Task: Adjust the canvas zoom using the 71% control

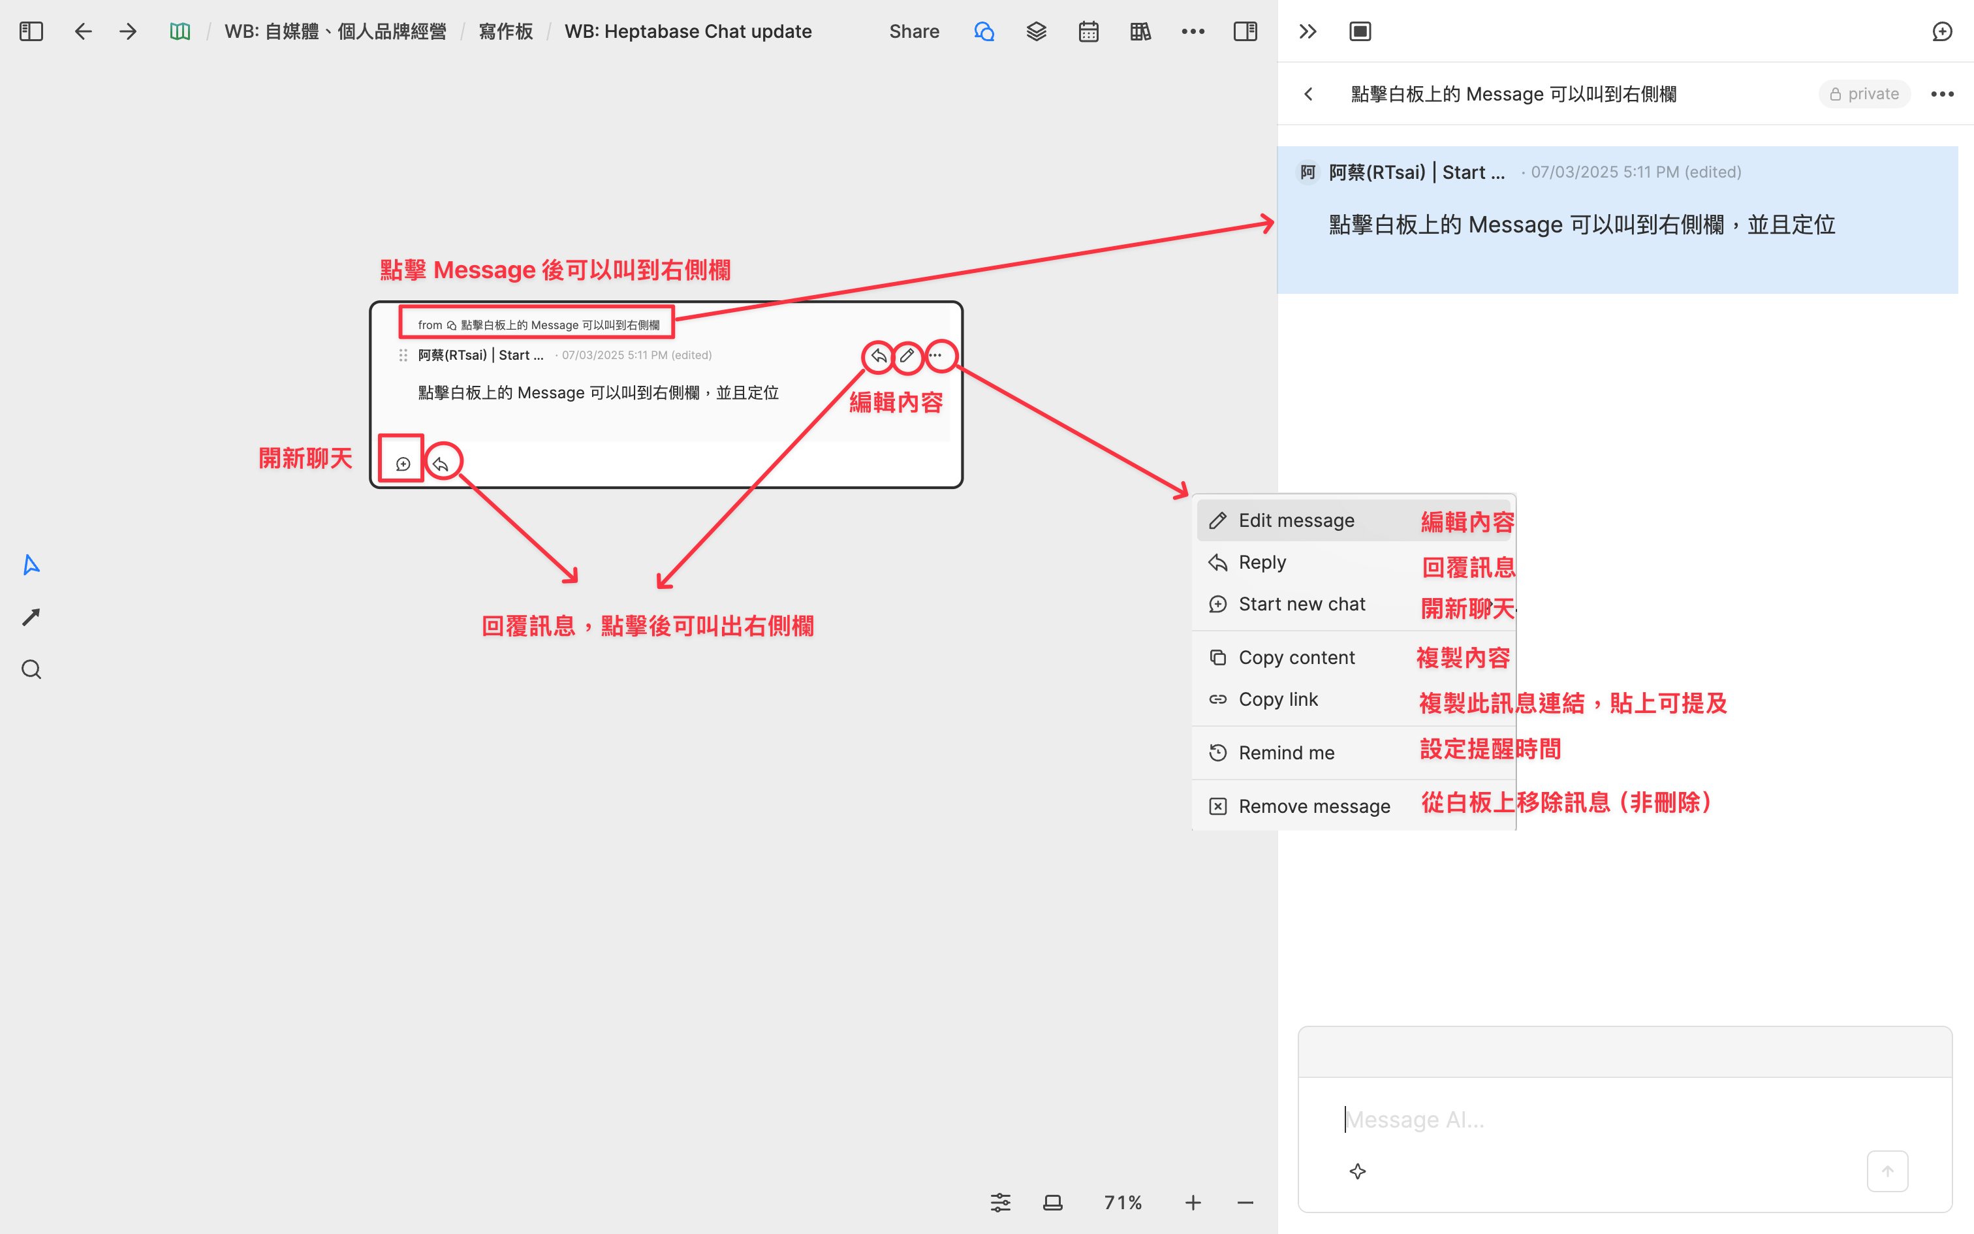Action: (1122, 1201)
